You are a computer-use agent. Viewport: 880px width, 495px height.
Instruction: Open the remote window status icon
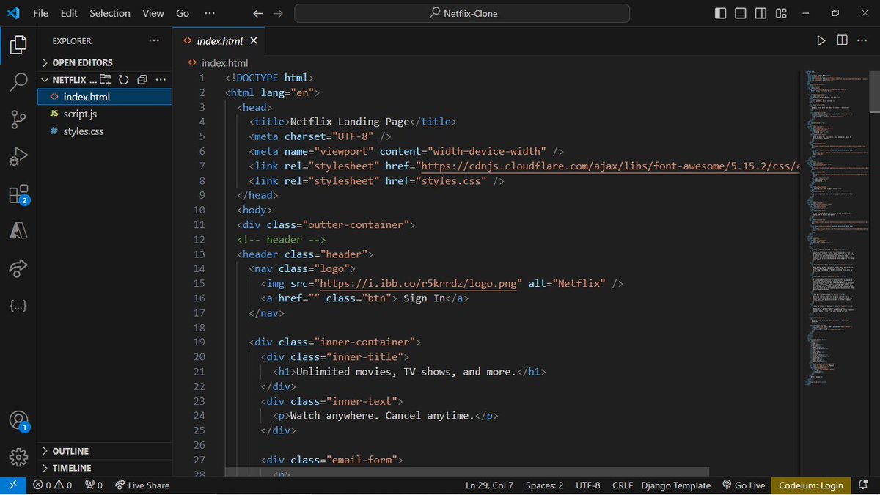tap(12, 485)
